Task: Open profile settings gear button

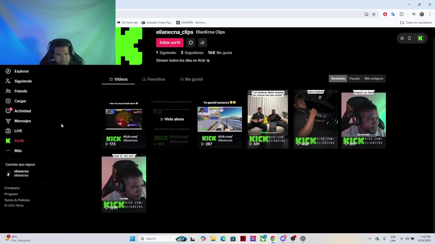Action: pos(191,43)
